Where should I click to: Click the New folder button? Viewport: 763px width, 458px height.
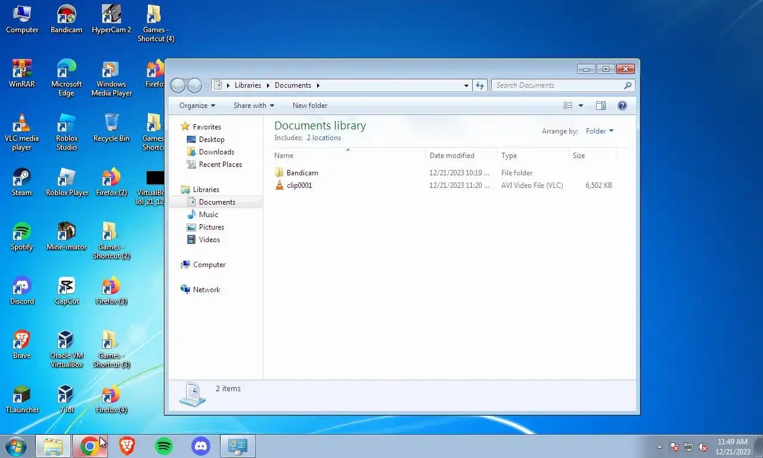310,106
